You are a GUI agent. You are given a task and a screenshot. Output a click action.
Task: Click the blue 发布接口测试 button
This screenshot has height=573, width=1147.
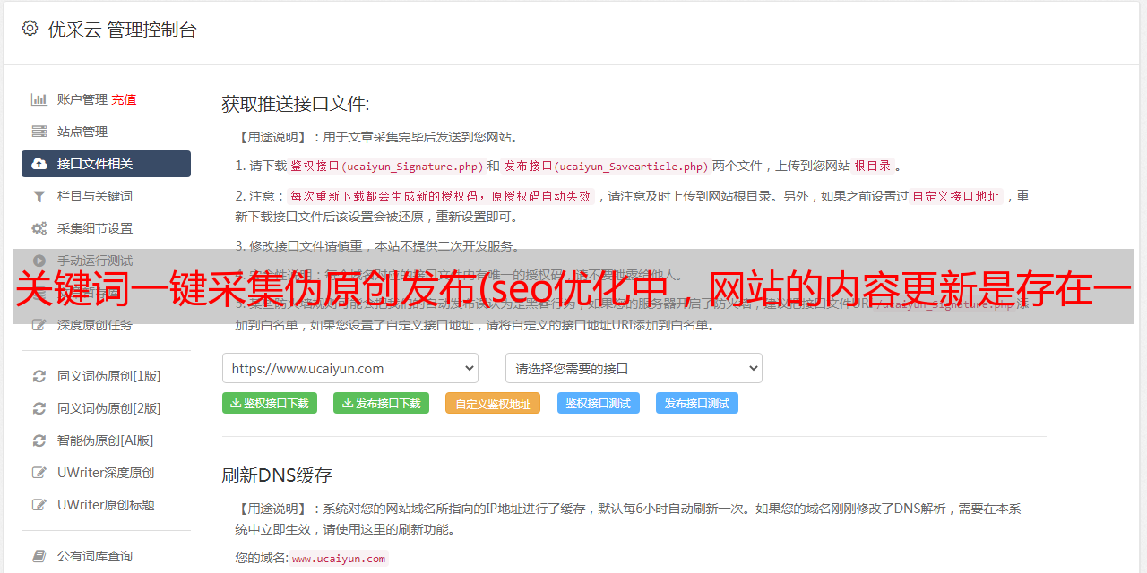click(x=697, y=403)
